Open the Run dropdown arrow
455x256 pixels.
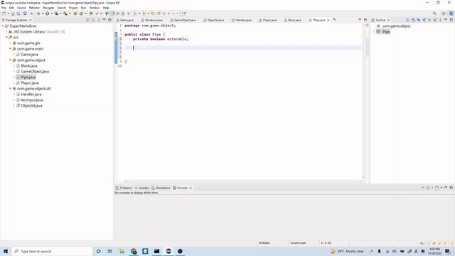point(51,14)
